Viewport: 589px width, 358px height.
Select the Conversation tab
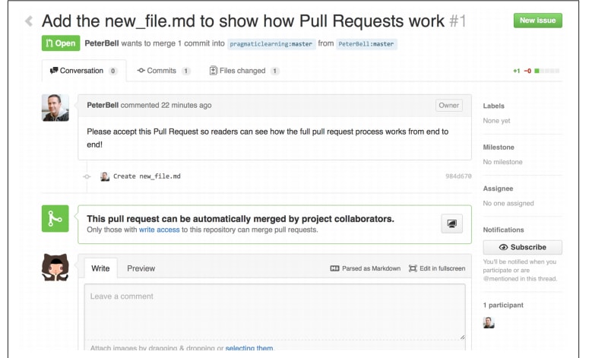click(x=84, y=71)
